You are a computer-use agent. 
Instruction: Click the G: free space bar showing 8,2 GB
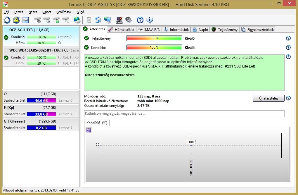[x=41, y=128]
